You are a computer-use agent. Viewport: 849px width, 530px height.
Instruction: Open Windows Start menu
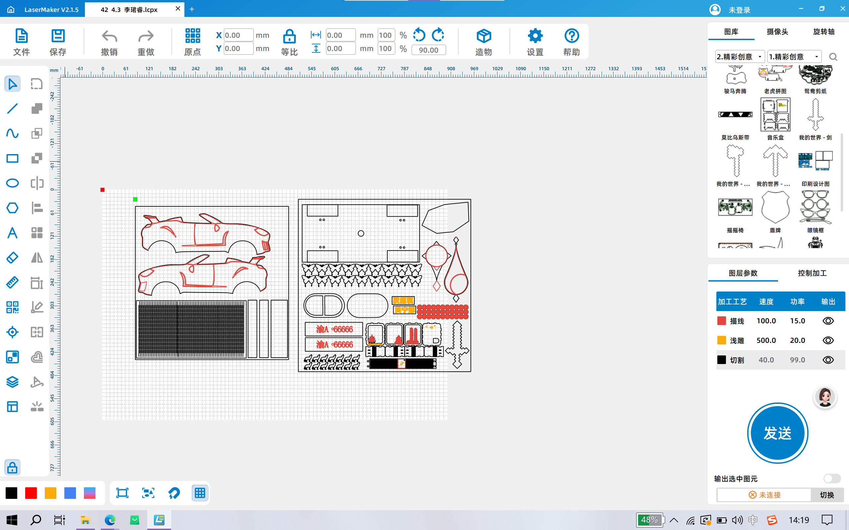click(12, 520)
